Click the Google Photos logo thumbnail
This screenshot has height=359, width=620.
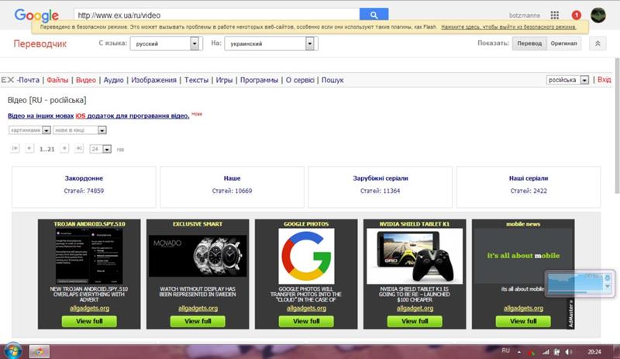306,256
